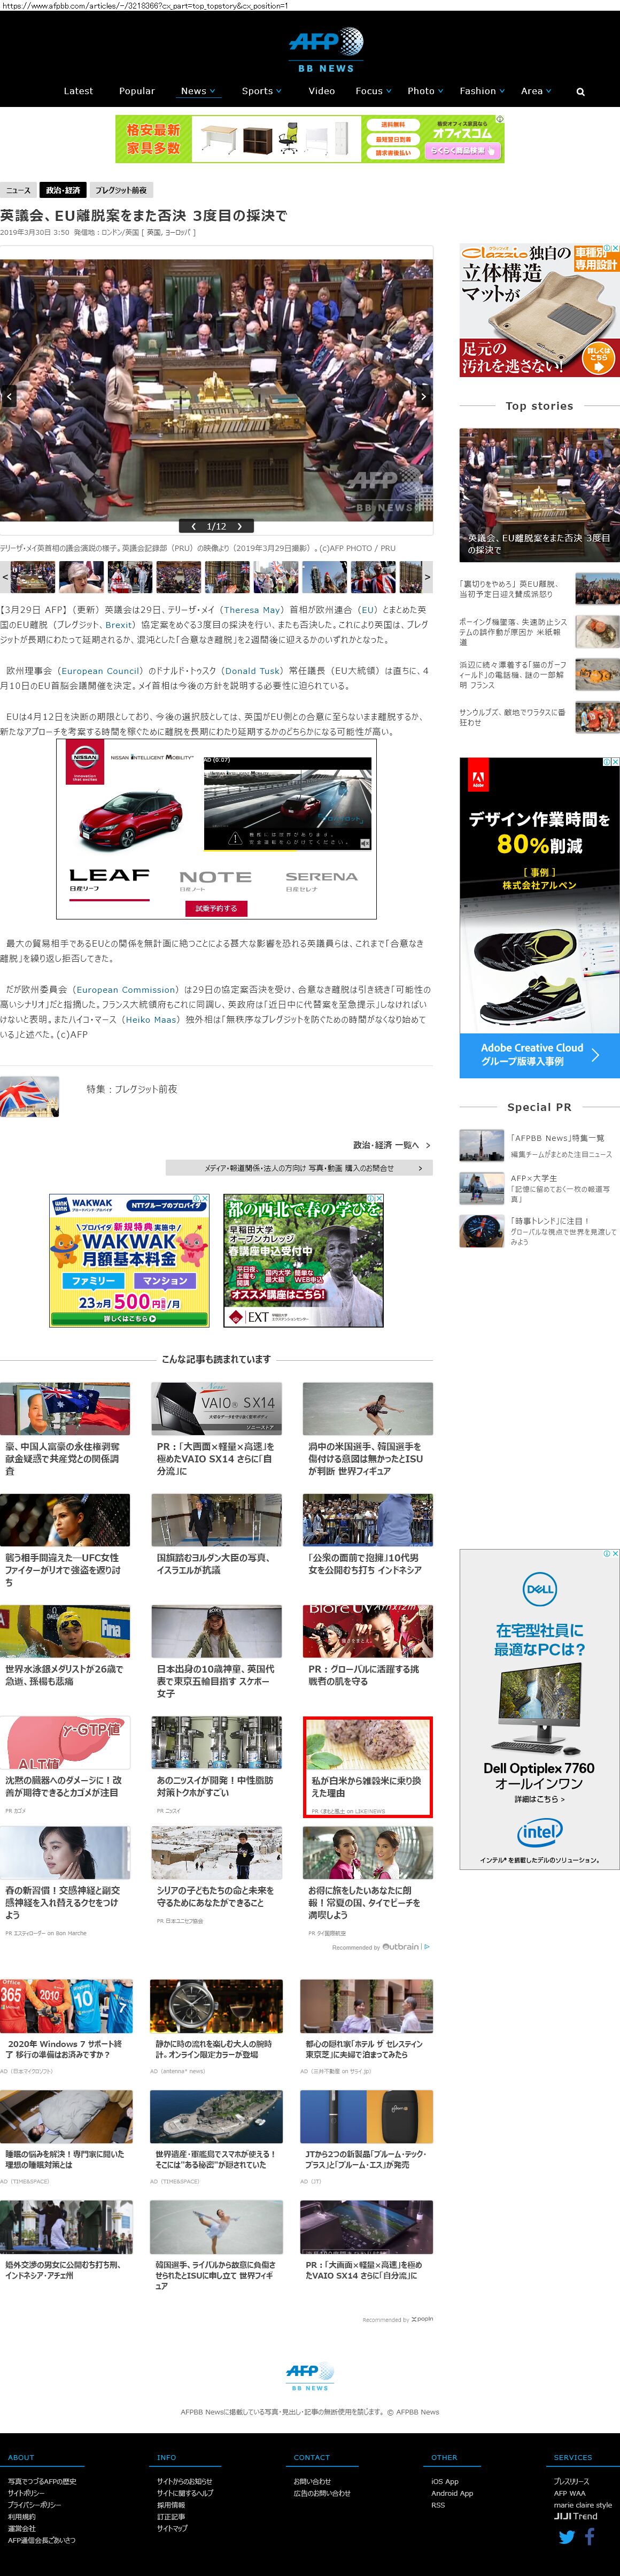The width and height of the screenshot is (620, 2576).
Task: Open the Twitter icon in footer
Action: point(566,2537)
